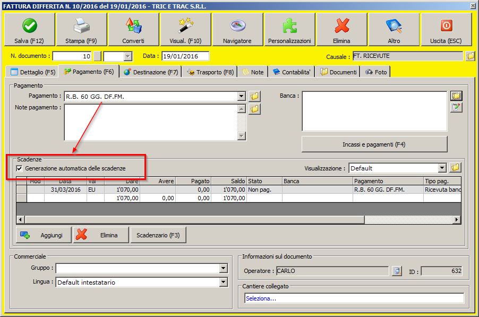The width and height of the screenshot is (479, 317).
Task: Expand the Lingua dropdown
Action: coord(224,282)
